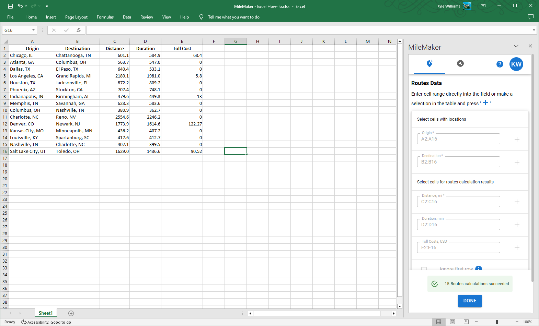
Task: Click the DONE button
Action: [470, 301]
